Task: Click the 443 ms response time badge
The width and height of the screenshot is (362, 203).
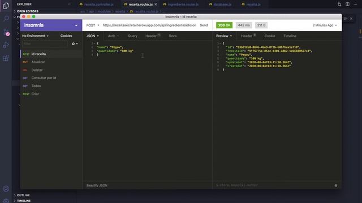Action: pyautogui.click(x=244, y=25)
